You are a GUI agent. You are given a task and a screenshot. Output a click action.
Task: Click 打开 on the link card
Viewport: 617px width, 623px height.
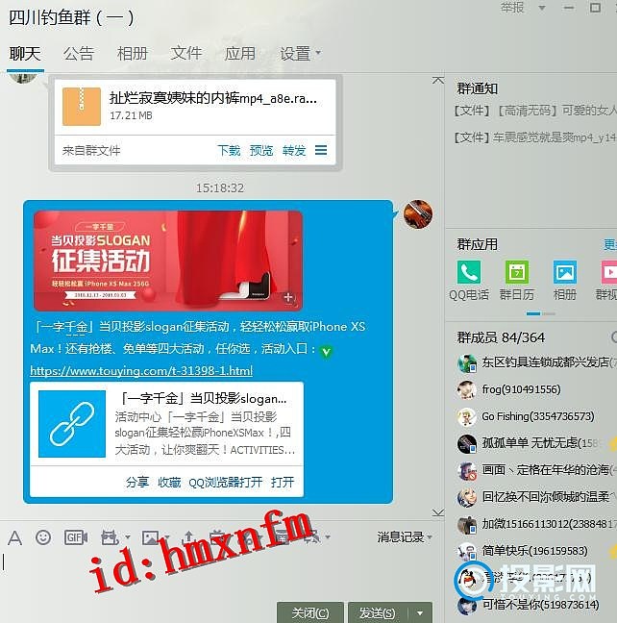coord(283,482)
